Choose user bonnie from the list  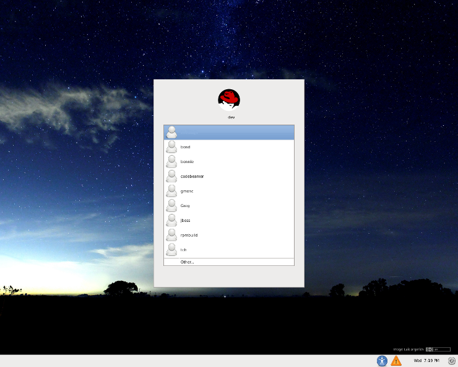[187, 162]
